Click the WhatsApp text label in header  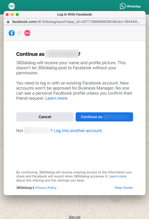pos(134,6)
